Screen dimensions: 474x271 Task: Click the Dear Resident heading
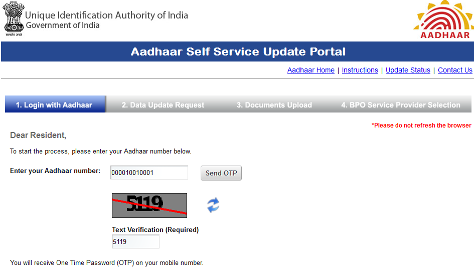38,135
